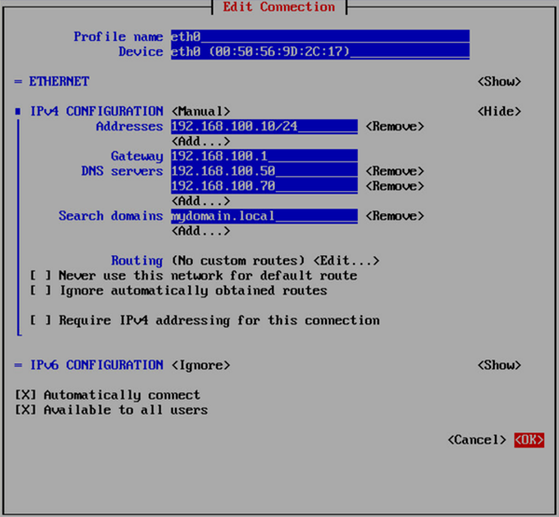Viewport: 559px width, 517px height.
Task: Hide the IPv4 CONFIGURATION section
Action: pos(499,111)
